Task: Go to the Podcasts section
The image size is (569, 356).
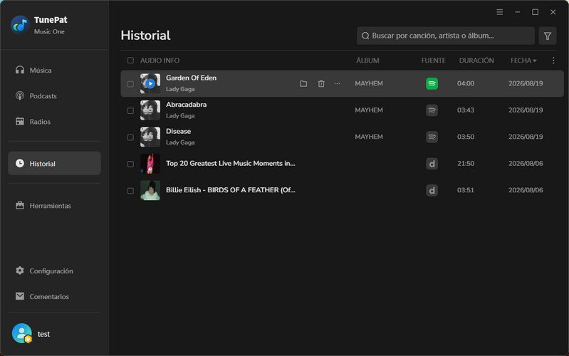Action: 54,96
